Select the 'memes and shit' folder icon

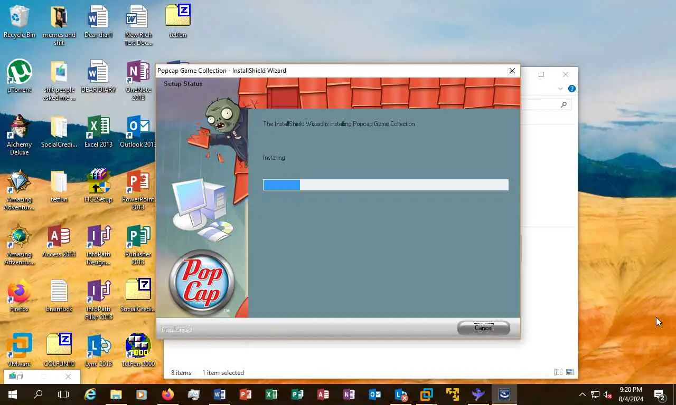pos(59,25)
